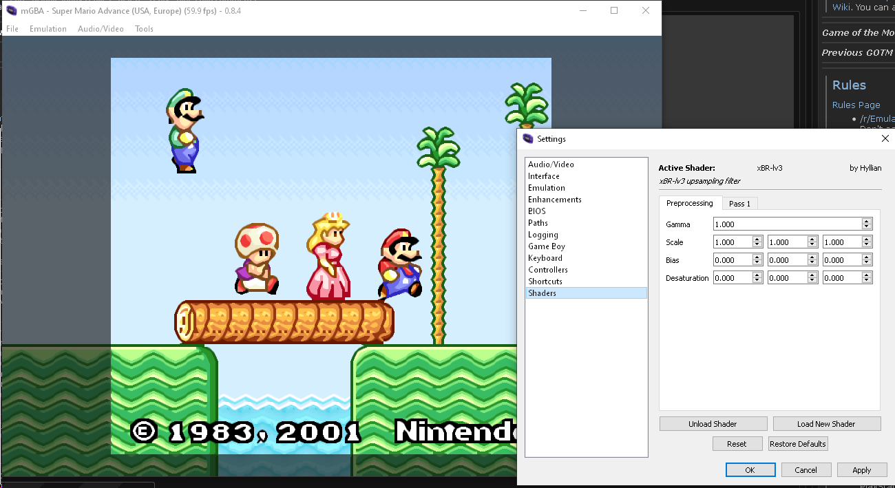Click the Unload Shader button
Viewport: 895px width, 488px height.
coord(713,424)
